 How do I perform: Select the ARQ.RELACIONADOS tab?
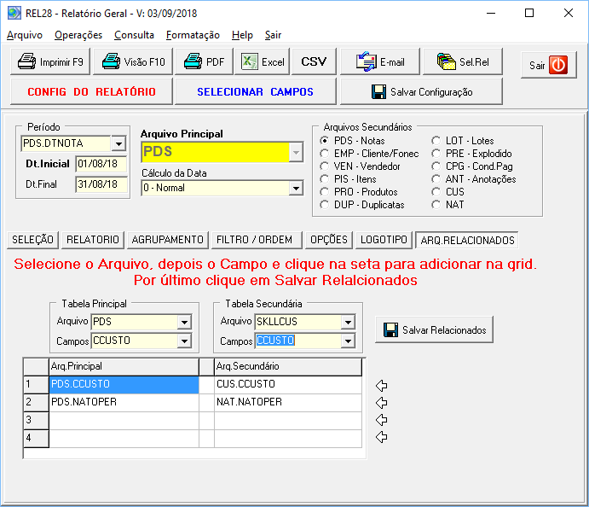click(467, 241)
